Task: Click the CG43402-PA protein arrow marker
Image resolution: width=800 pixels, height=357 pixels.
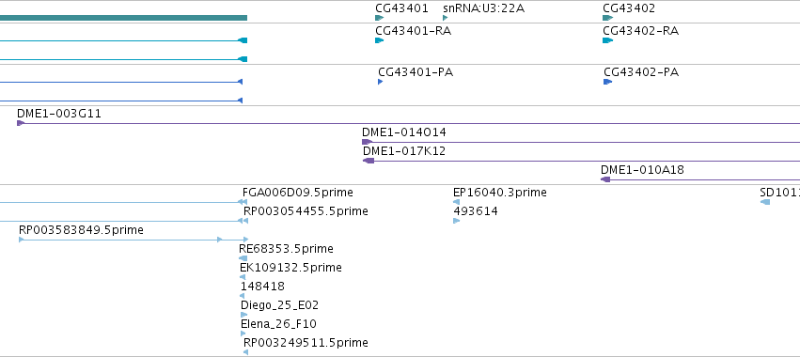Action: pos(607,82)
